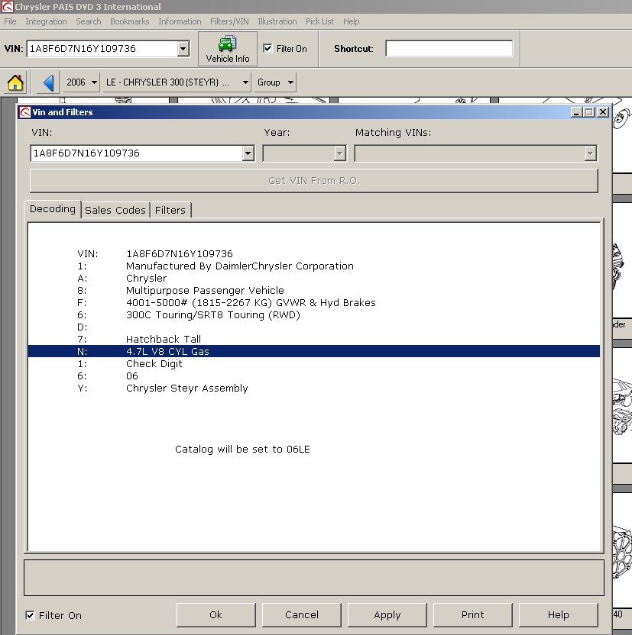Screen dimensions: 632x635
Task: Click the Chrysler PAIS app icon in title bar
Action: click(x=7, y=6)
